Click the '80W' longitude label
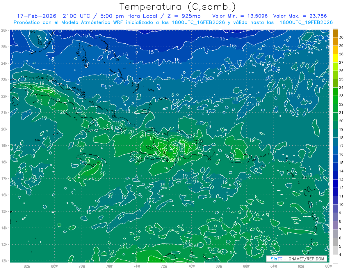Image resolution: width=349 pixels, height=270 pixels. [54, 266]
